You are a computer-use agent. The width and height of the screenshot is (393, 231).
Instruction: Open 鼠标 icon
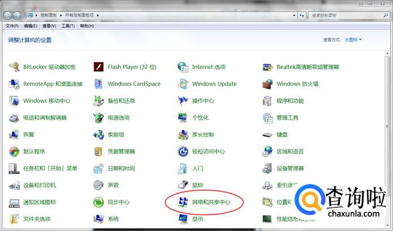[183, 185]
